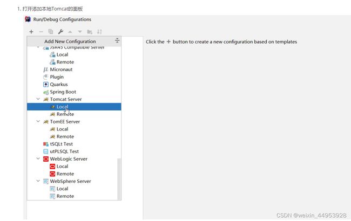Collapse the TomEE Server tree node
Viewport: 351px width, 221px height.
(x=38, y=121)
